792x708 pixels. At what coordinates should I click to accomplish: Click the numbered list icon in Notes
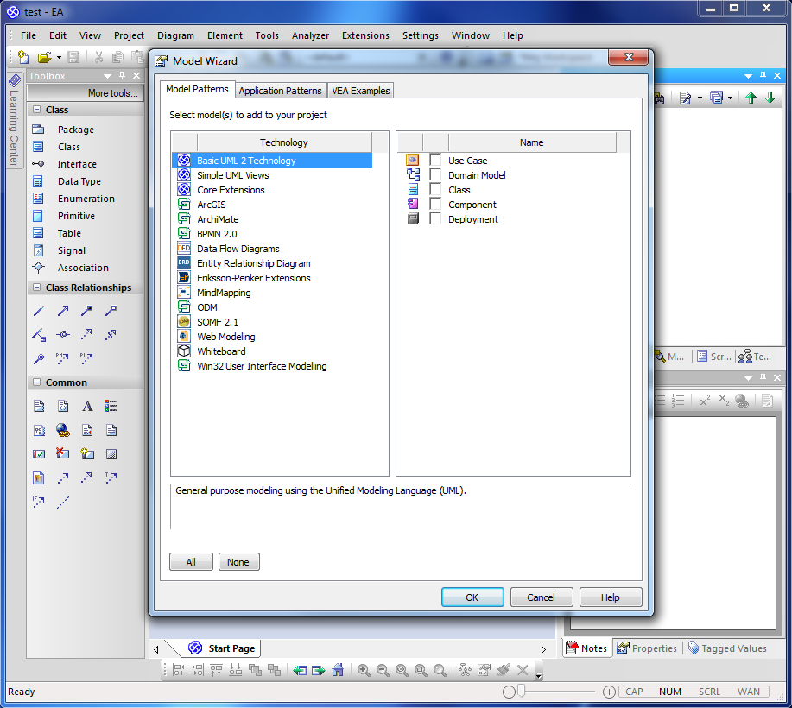click(x=677, y=401)
